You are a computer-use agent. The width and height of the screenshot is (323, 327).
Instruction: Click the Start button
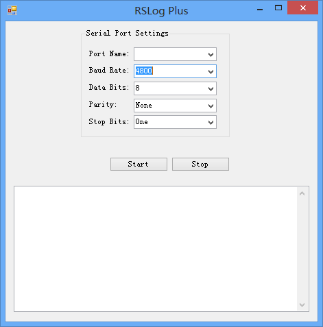click(x=139, y=164)
